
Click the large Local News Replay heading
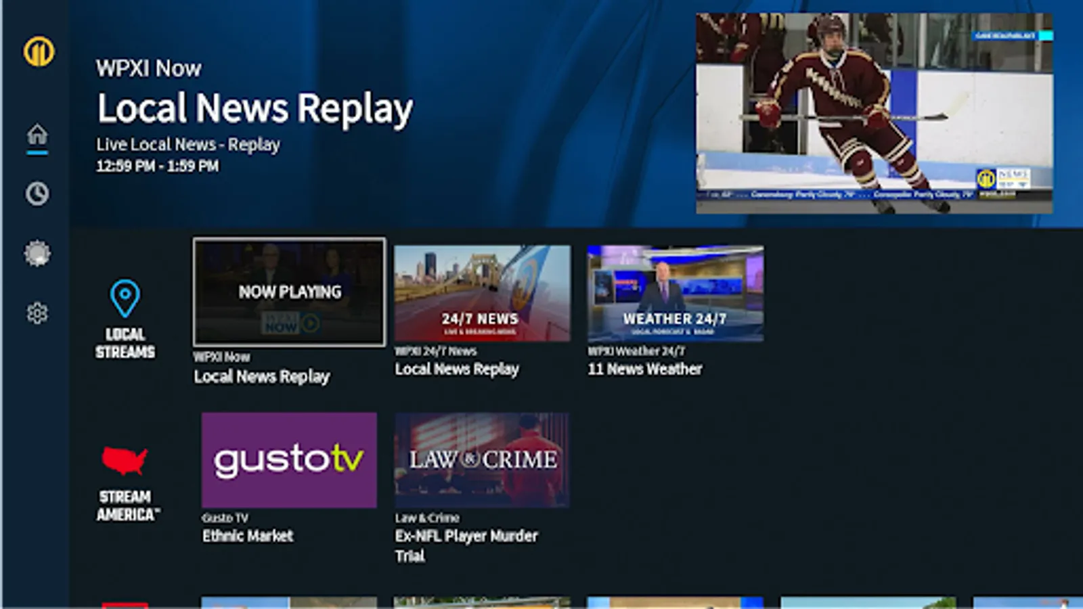(255, 108)
